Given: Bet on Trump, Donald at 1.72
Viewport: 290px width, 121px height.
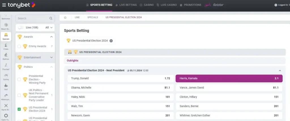Looking at the screenshot, I should coord(121,78).
